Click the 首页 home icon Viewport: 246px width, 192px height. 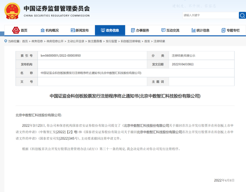coord(16,30)
